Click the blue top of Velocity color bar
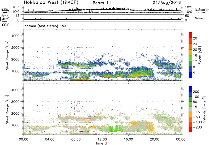 tap(190, 89)
